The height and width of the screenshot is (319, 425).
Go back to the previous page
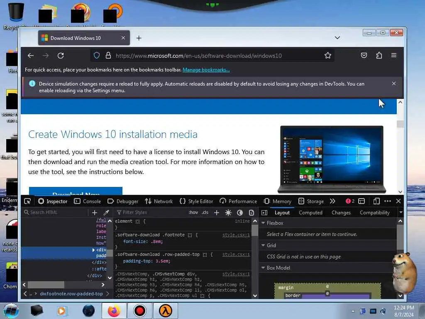[31, 56]
